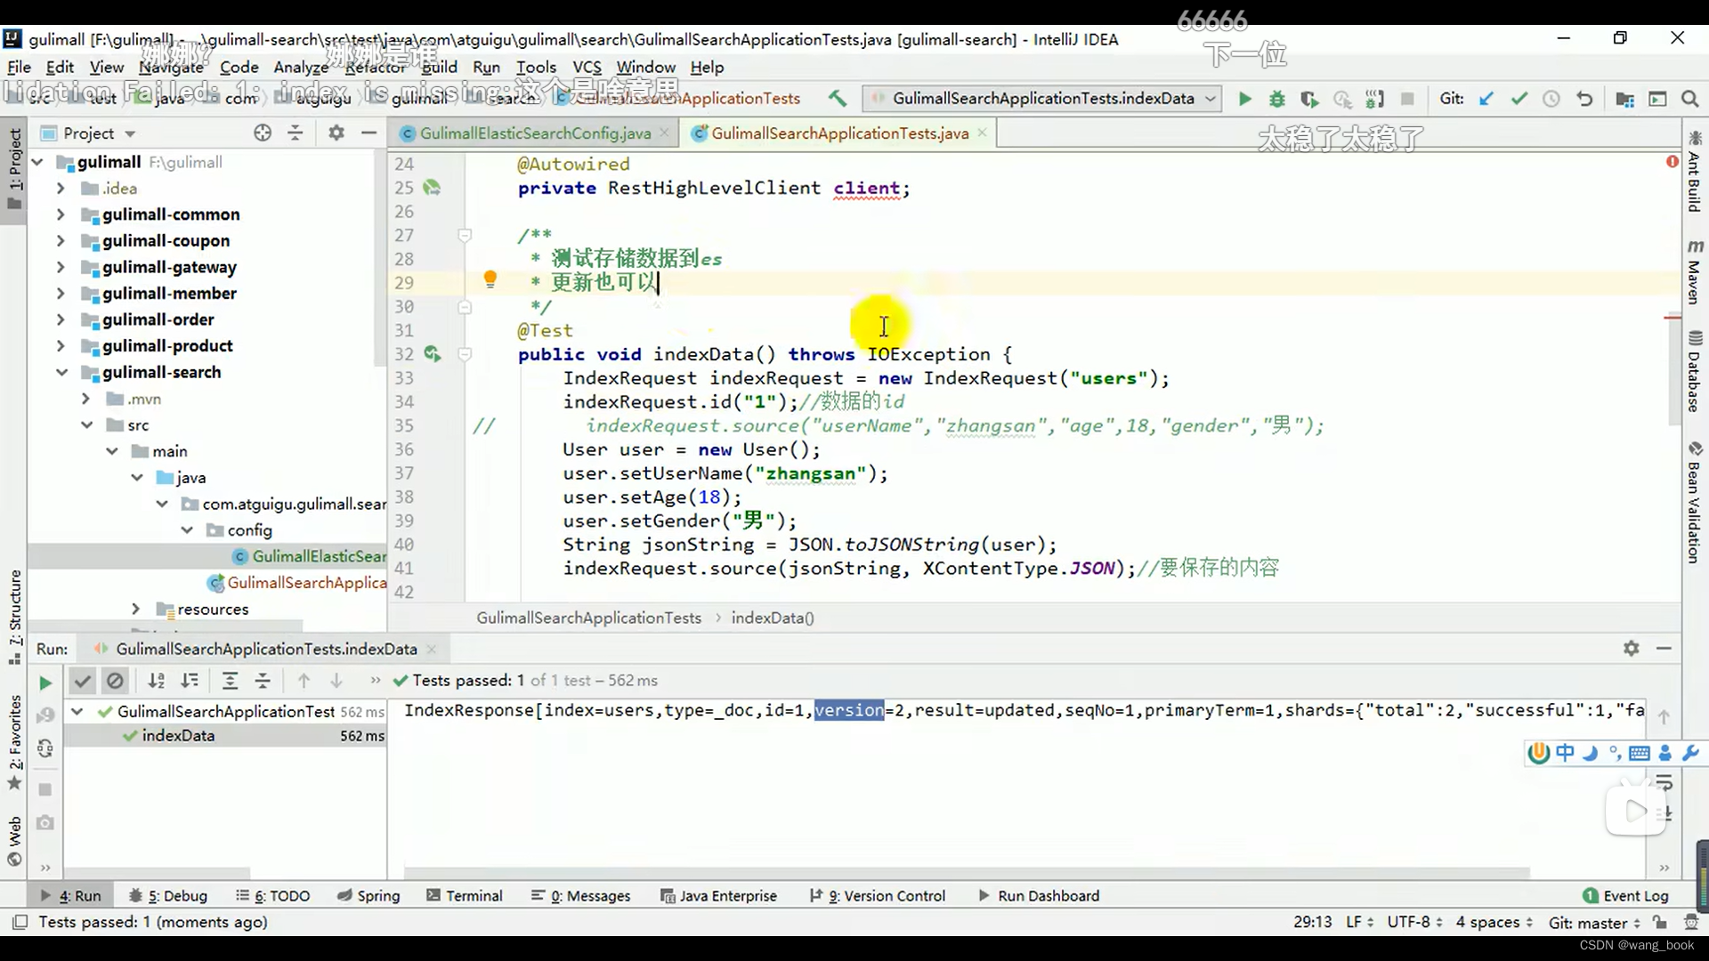This screenshot has width=1709, height=961.
Task: Open the Terminal tool window
Action: (x=465, y=895)
